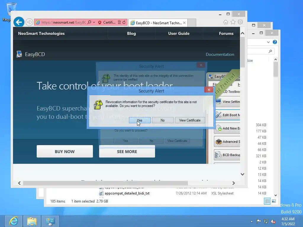Click the browser Home icon
Image resolution: width=303 pixels, height=227 pixels.
click(225, 22)
